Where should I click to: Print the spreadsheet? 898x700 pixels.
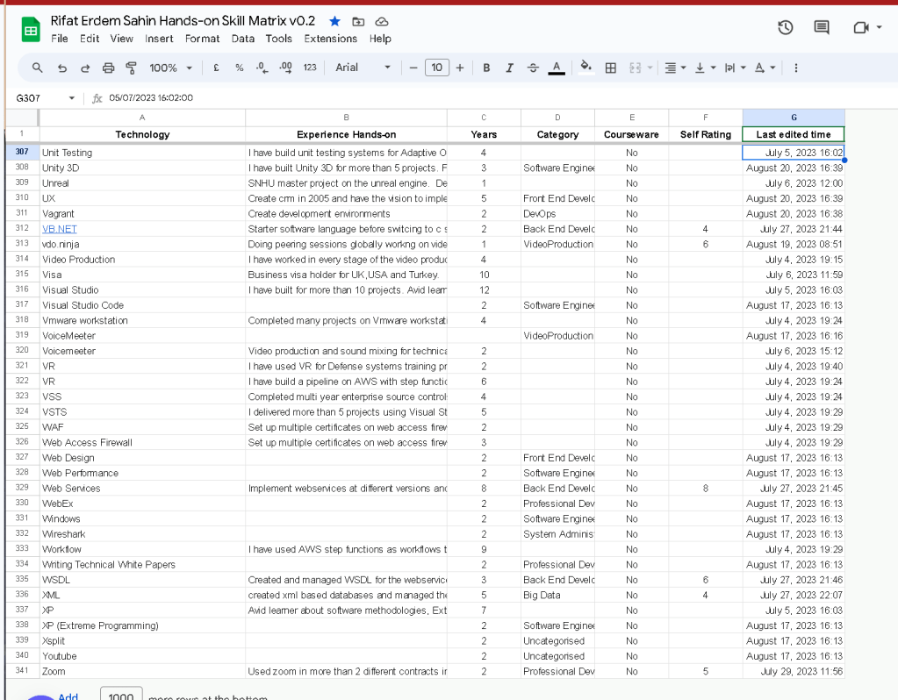(108, 68)
